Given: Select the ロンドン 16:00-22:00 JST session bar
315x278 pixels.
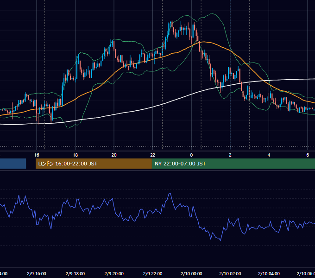Looking at the screenshot, I should click(94, 164).
